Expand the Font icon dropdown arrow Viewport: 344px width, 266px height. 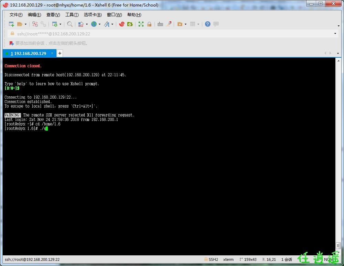click(112, 24)
